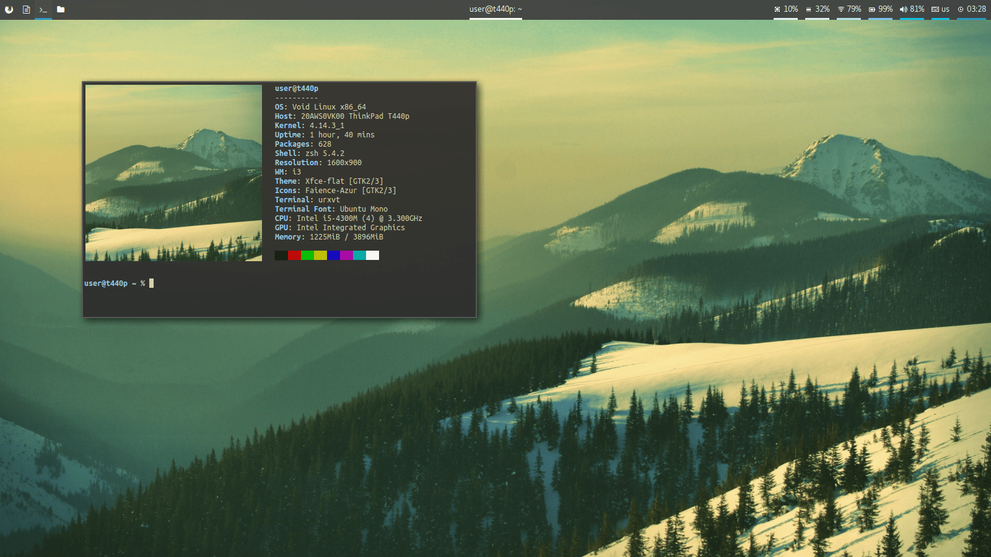991x557 pixels.
Task: Click the Resolution: 1600x900 line
Action: pyautogui.click(x=318, y=163)
